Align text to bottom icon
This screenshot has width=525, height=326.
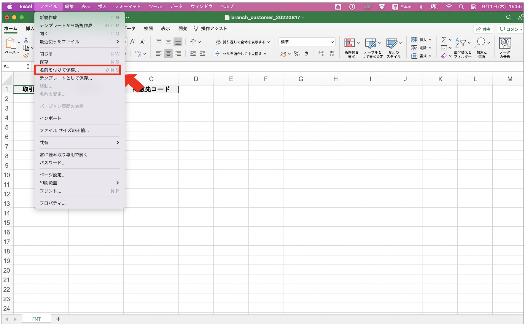(178, 42)
